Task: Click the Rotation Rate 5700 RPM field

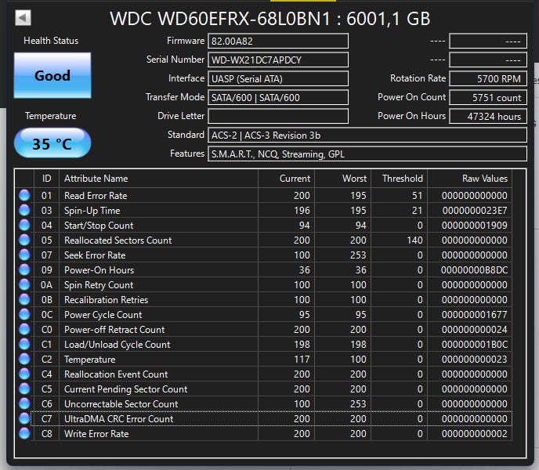Action: [x=488, y=79]
